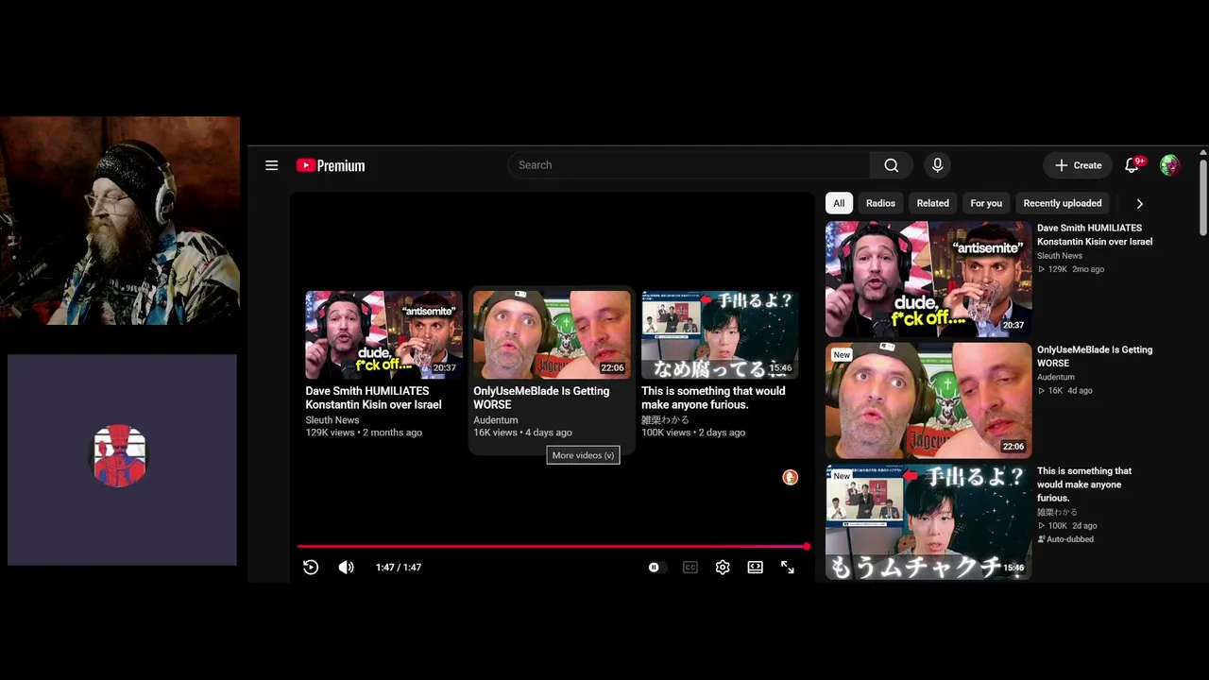The image size is (1209, 680).
Task: Mute the video with the speaker icon
Action: (346, 567)
